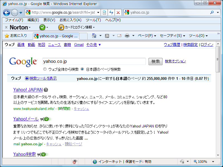
Task: Stop loading with the red X icon
Action: [x=118, y=13]
